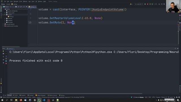Screen dimensions: 181x102
Task: Click the locate-file target icon in Project panel
Action: point(16,7)
